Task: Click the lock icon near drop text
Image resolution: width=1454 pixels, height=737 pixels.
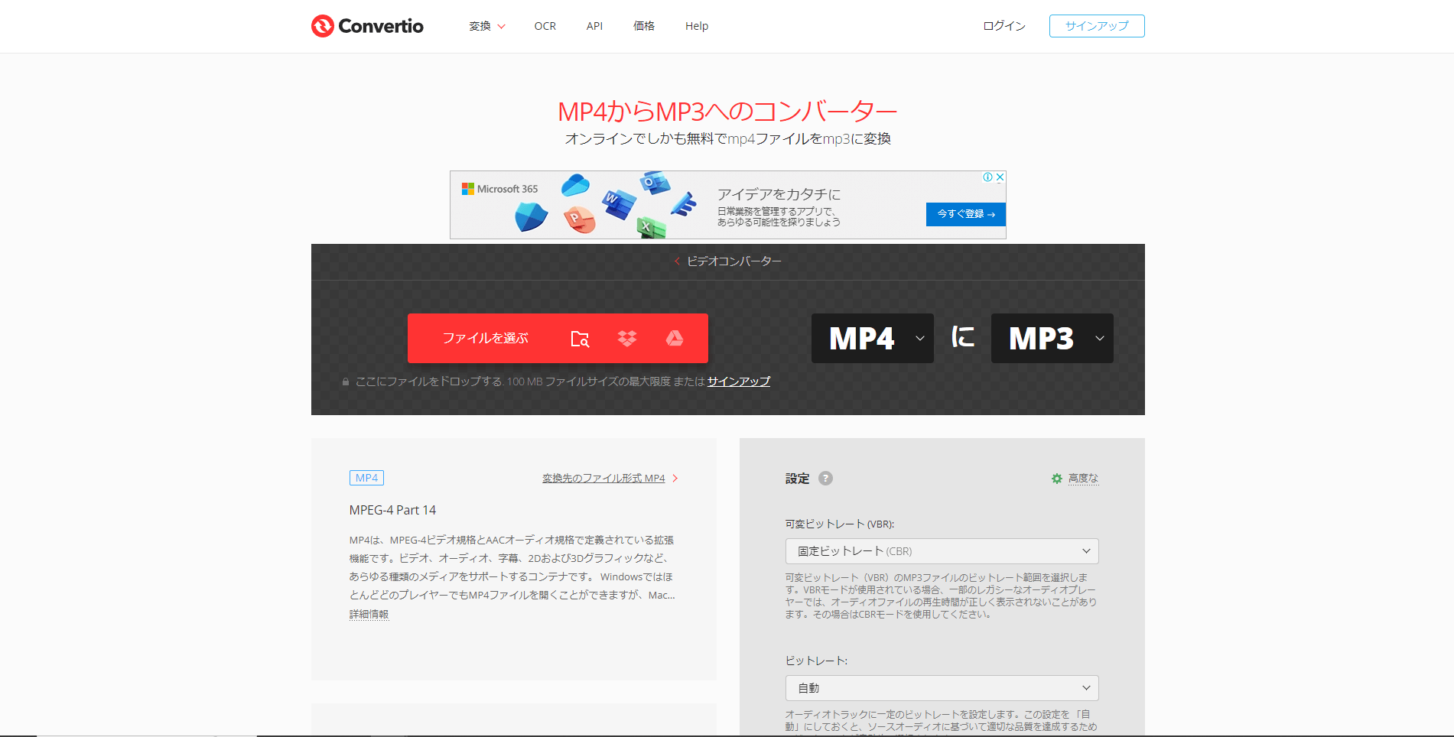Action: click(346, 381)
